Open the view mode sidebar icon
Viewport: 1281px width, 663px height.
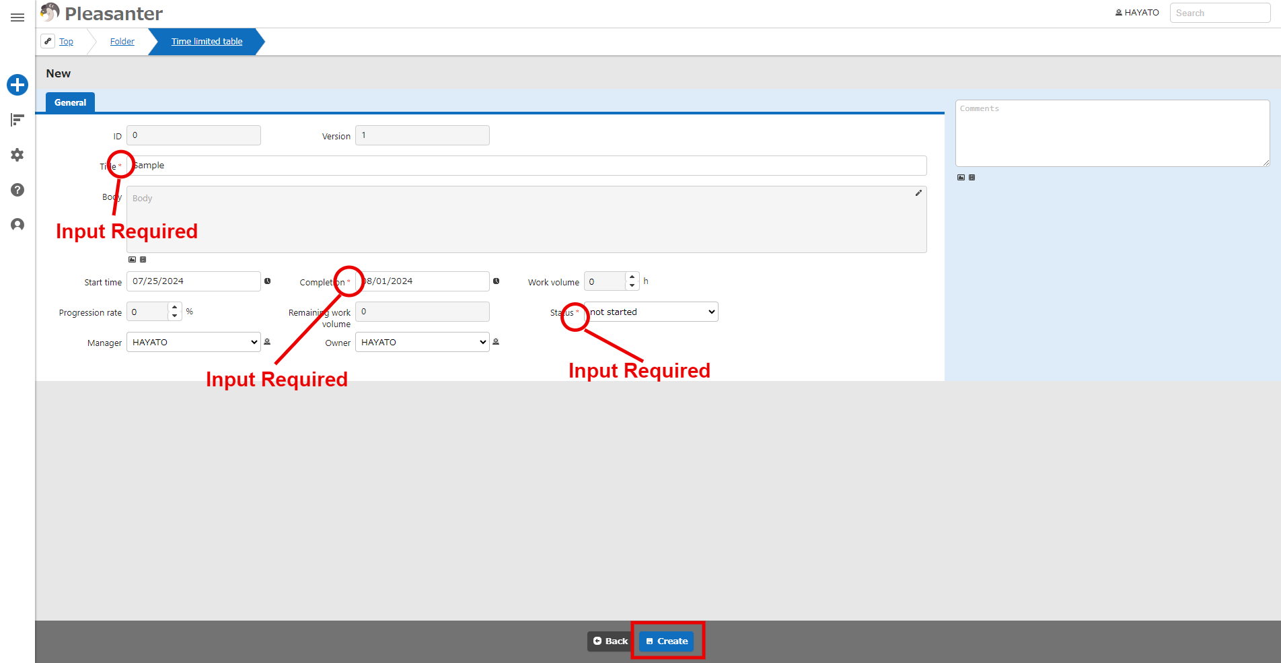(17, 120)
